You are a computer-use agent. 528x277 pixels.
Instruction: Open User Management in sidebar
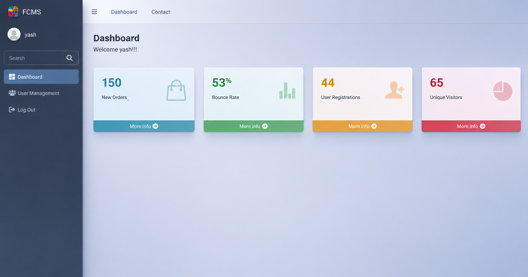pos(41,93)
